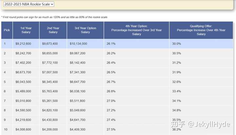Click the Pick column header

[x=7, y=30]
